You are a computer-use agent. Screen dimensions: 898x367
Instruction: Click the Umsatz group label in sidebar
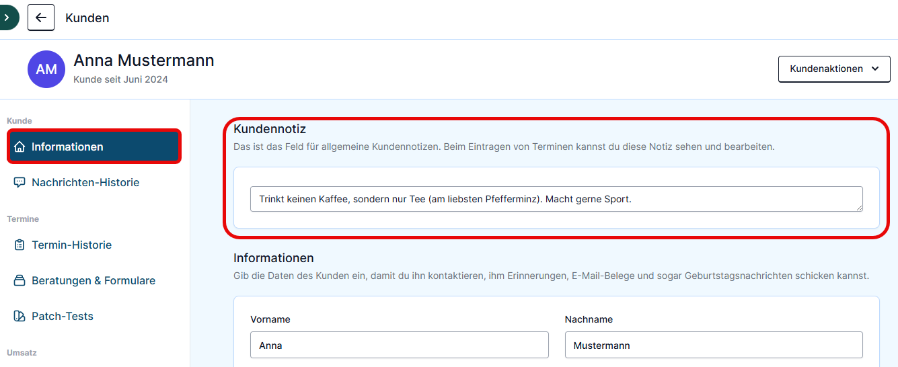pyautogui.click(x=22, y=353)
